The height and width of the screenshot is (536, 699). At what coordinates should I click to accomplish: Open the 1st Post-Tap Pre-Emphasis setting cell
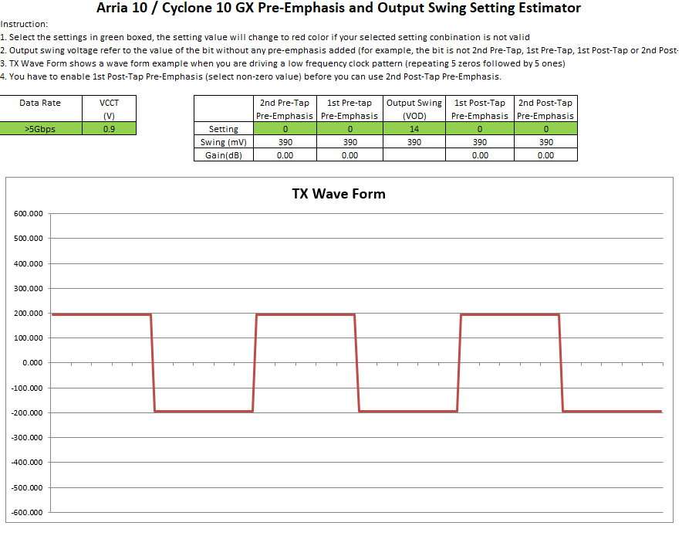480,129
